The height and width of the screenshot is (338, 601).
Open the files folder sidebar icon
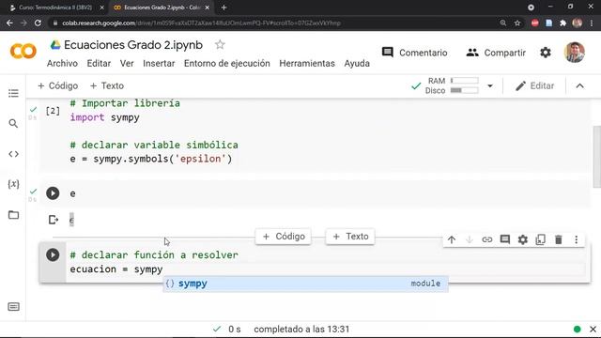pos(13,215)
